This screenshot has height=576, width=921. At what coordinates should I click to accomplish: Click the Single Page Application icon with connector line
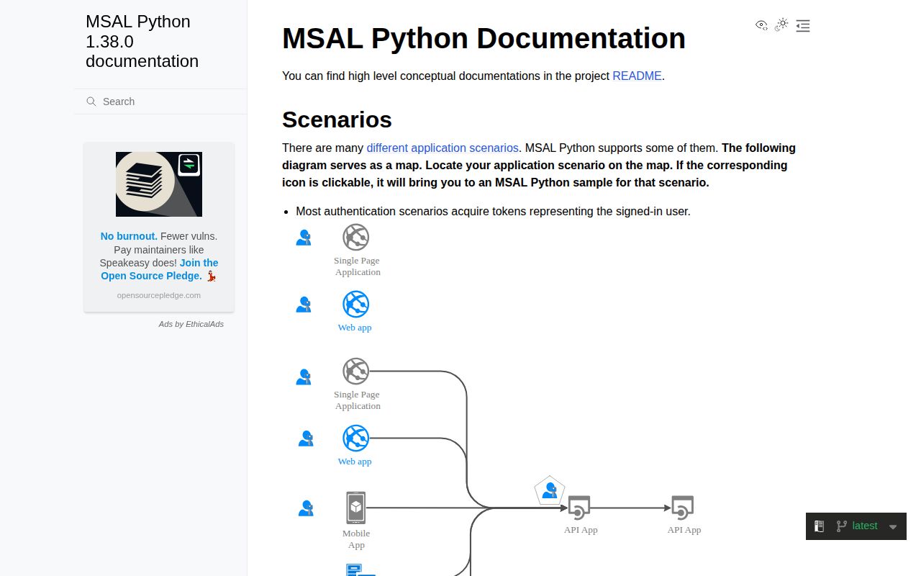coord(355,371)
